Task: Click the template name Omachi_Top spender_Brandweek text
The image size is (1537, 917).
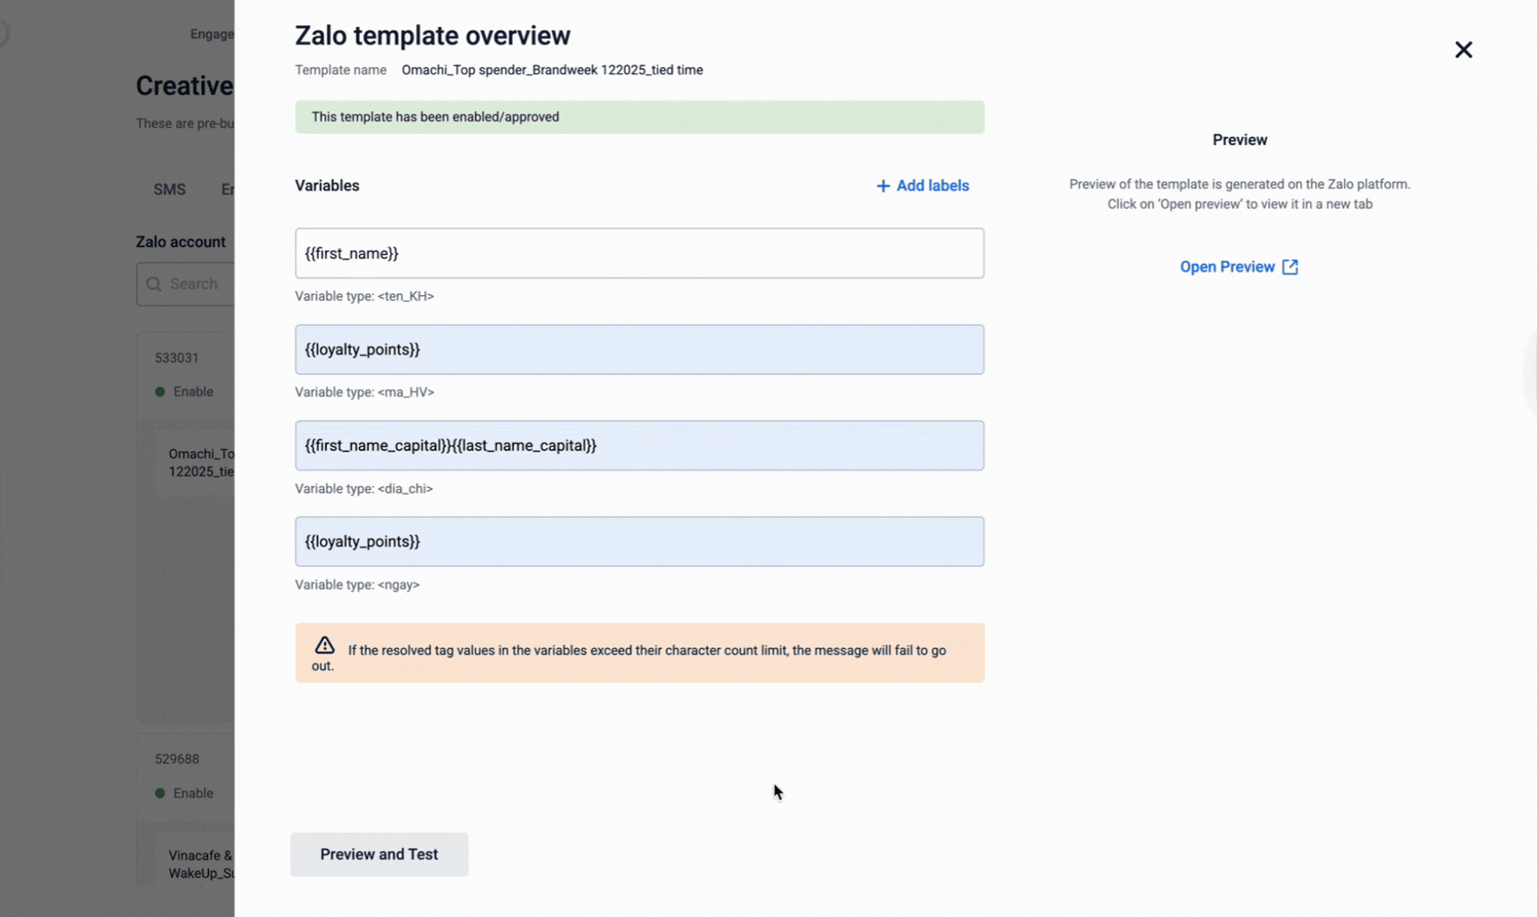Action: click(x=552, y=70)
